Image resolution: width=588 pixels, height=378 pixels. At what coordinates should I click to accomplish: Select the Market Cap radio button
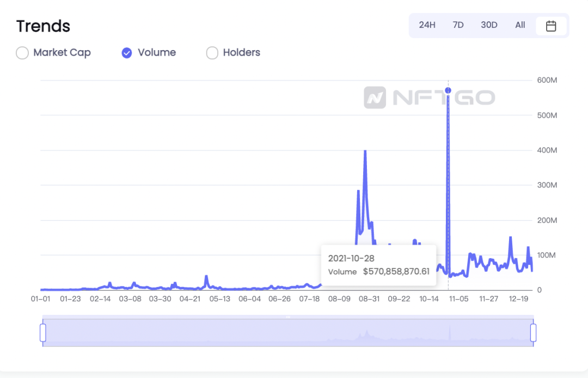(22, 53)
